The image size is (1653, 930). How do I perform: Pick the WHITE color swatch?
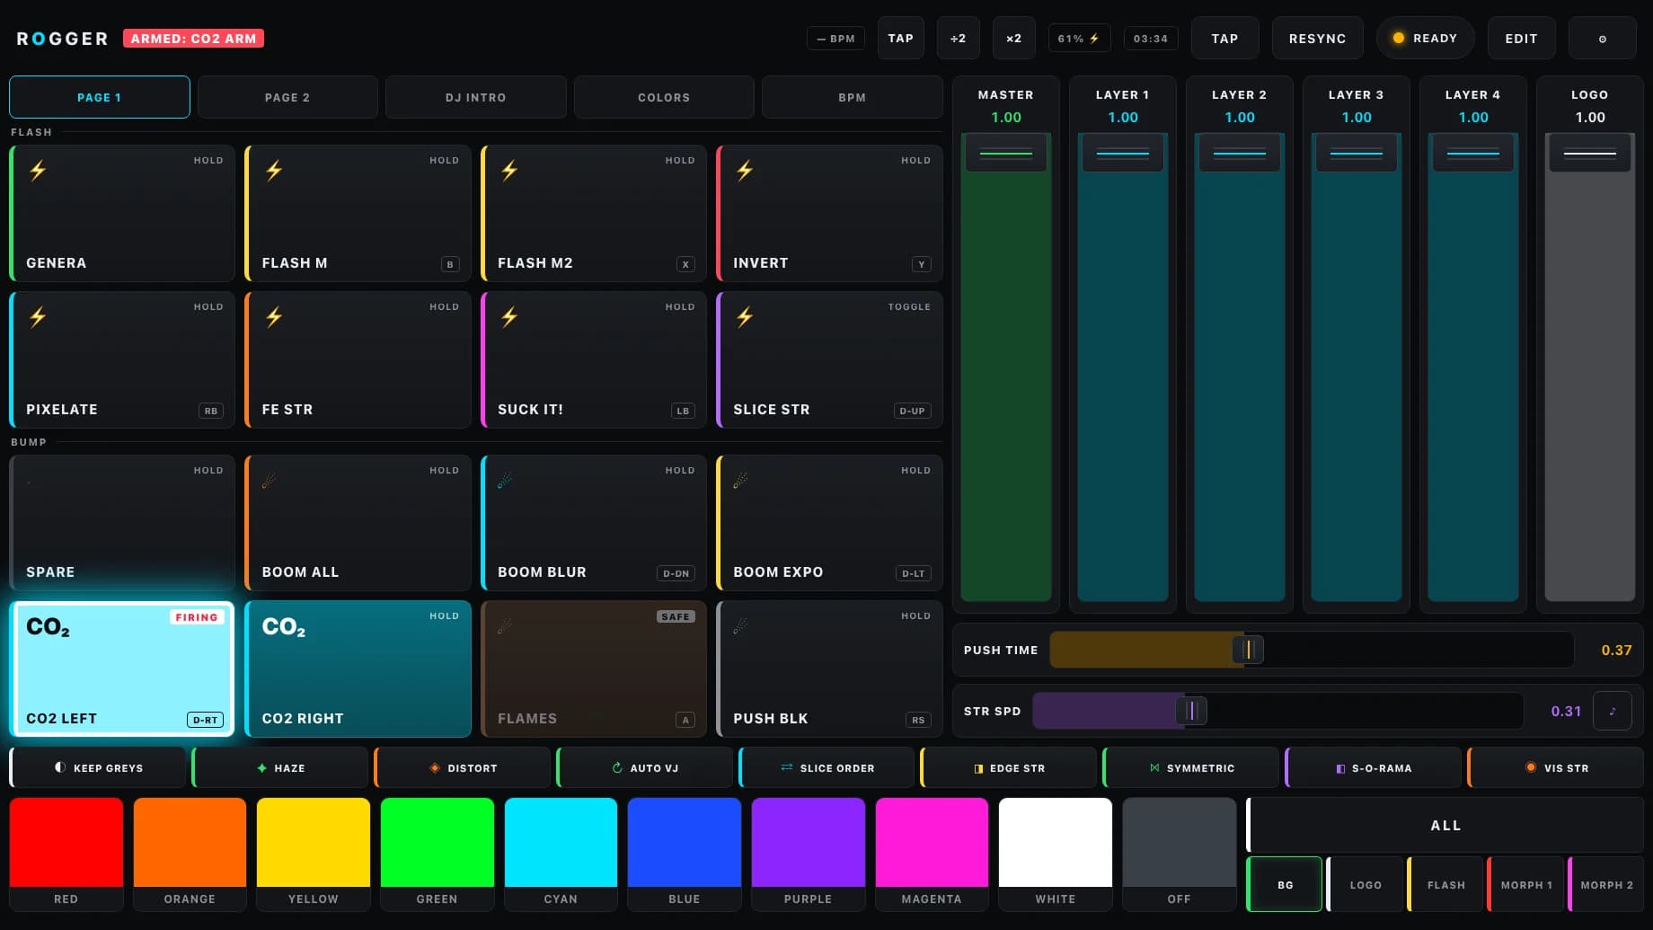point(1056,854)
